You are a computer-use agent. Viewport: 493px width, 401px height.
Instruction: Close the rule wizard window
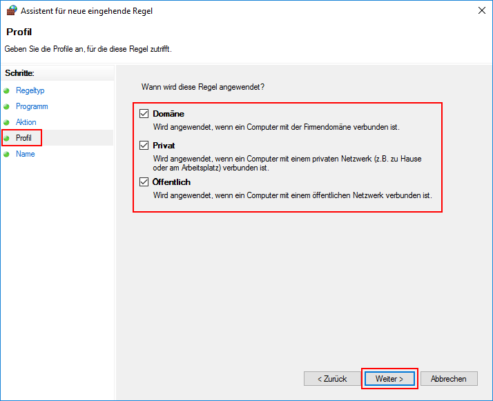pos(479,11)
